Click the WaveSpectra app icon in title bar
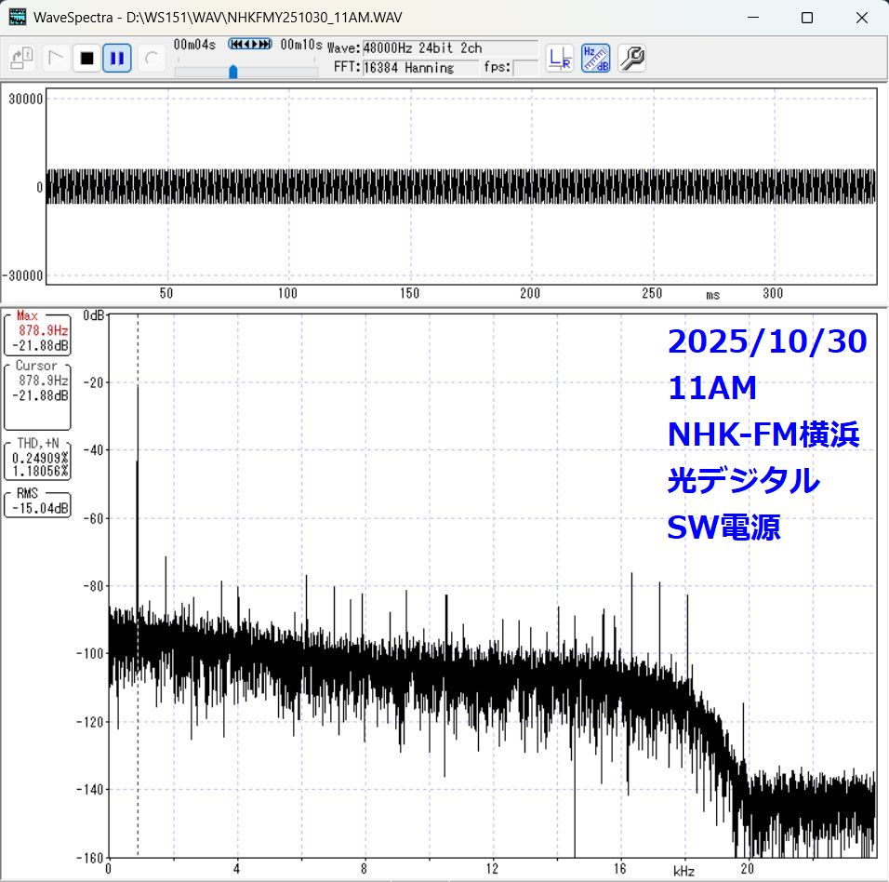The height and width of the screenshot is (882, 889). [x=18, y=18]
